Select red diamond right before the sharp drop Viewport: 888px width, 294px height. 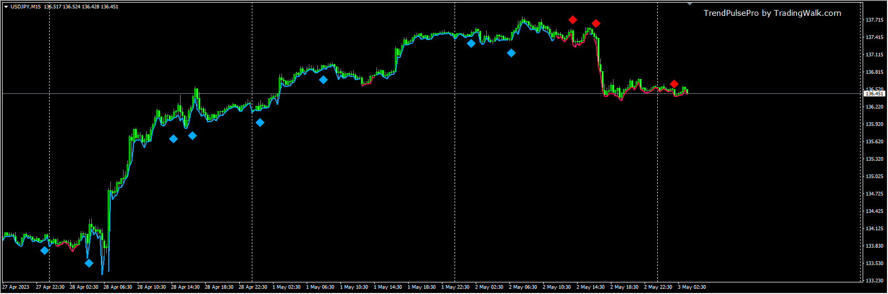(596, 23)
